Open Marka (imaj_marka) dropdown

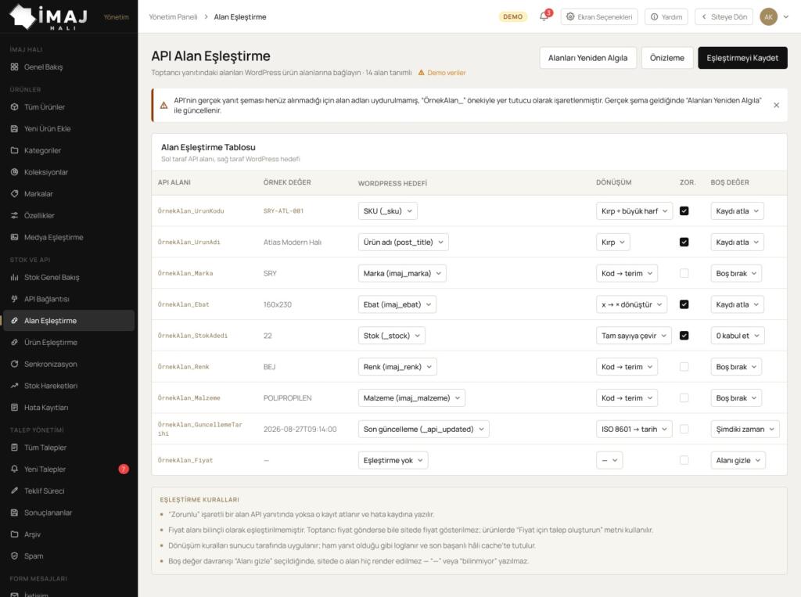tap(402, 273)
